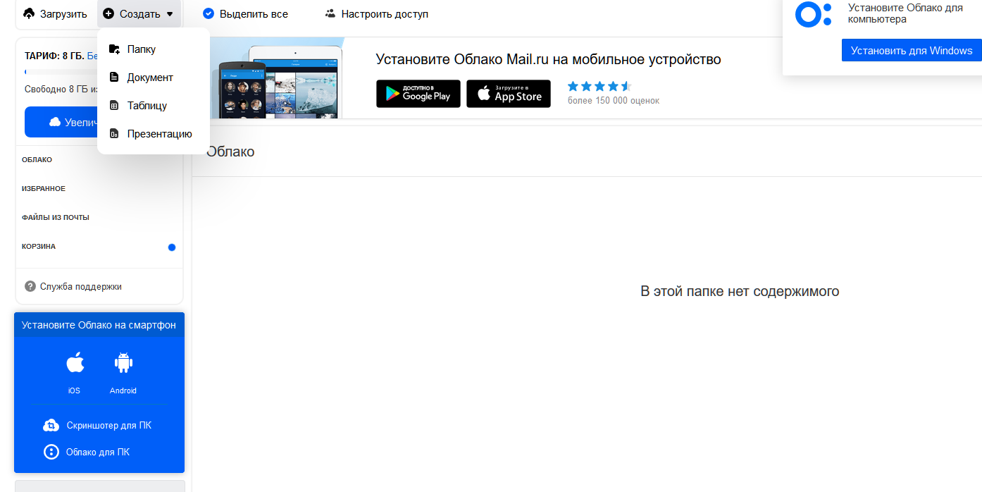Image resolution: width=982 pixels, height=492 pixels.
Task: Open the Облако для ПК link
Action: tap(98, 453)
